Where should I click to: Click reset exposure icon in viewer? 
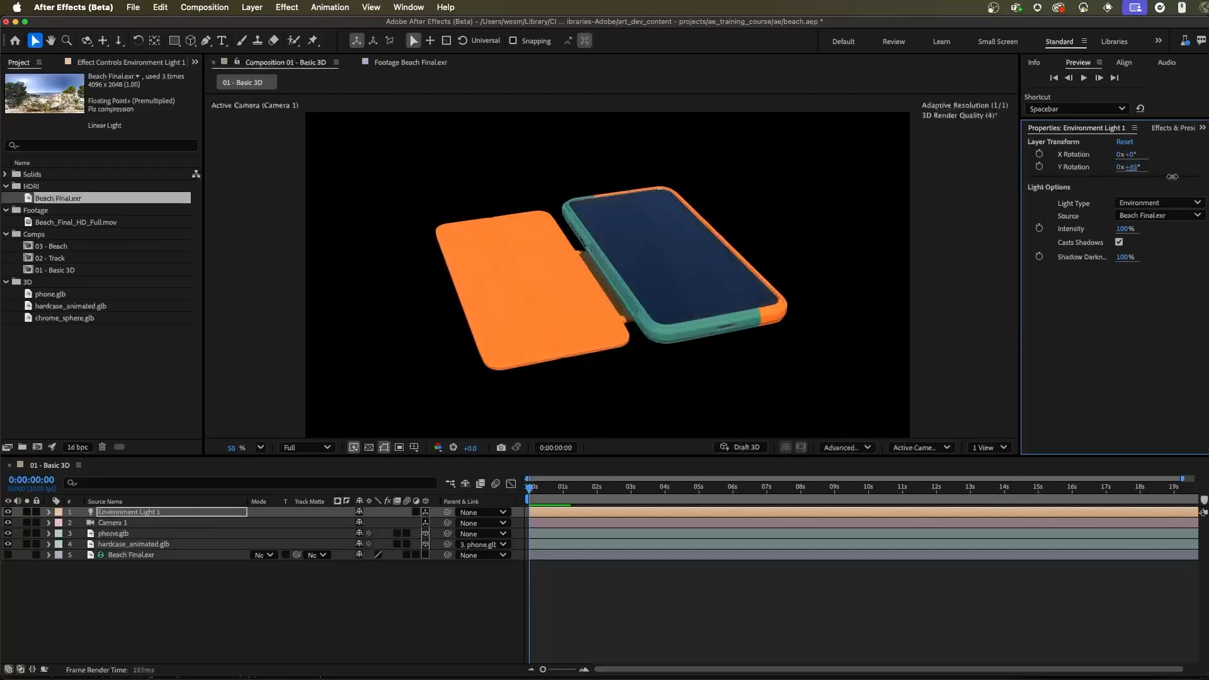453,448
